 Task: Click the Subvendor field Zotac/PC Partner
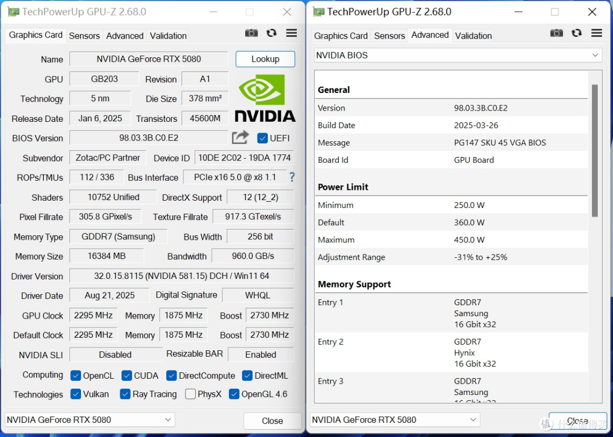pos(107,158)
